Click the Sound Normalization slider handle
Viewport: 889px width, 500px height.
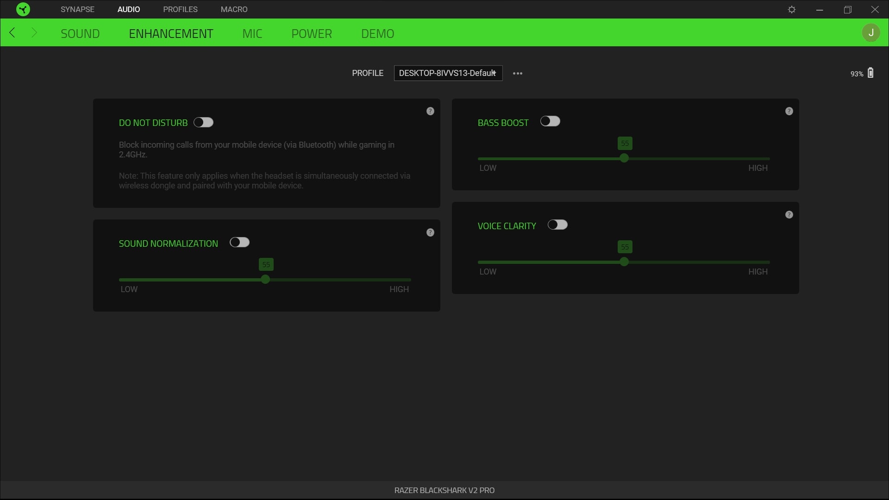[265, 280]
